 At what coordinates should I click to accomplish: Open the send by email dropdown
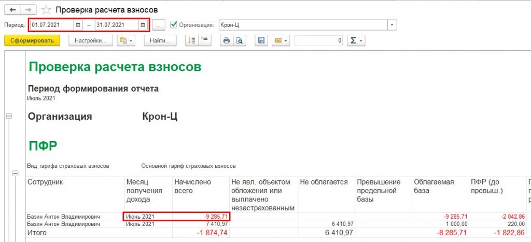pyautogui.click(x=282, y=40)
